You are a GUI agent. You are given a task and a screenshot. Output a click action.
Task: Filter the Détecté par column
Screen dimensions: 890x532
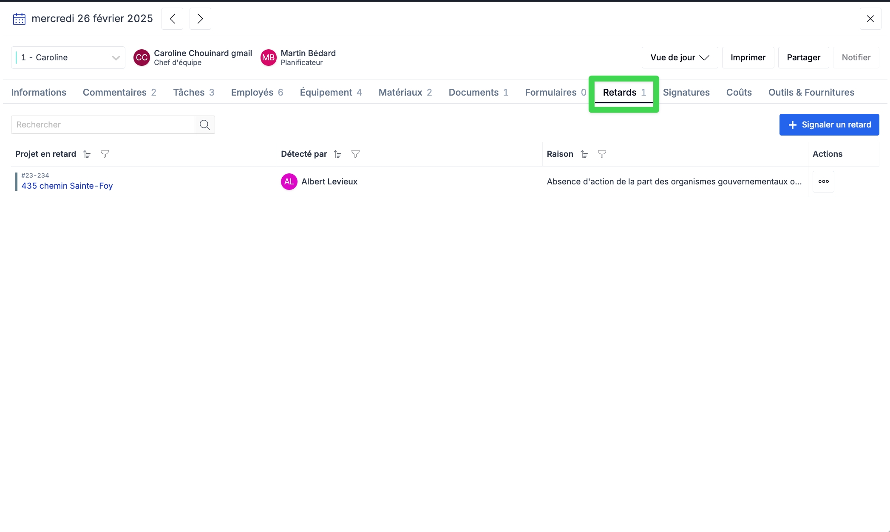[x=356, y=154]
